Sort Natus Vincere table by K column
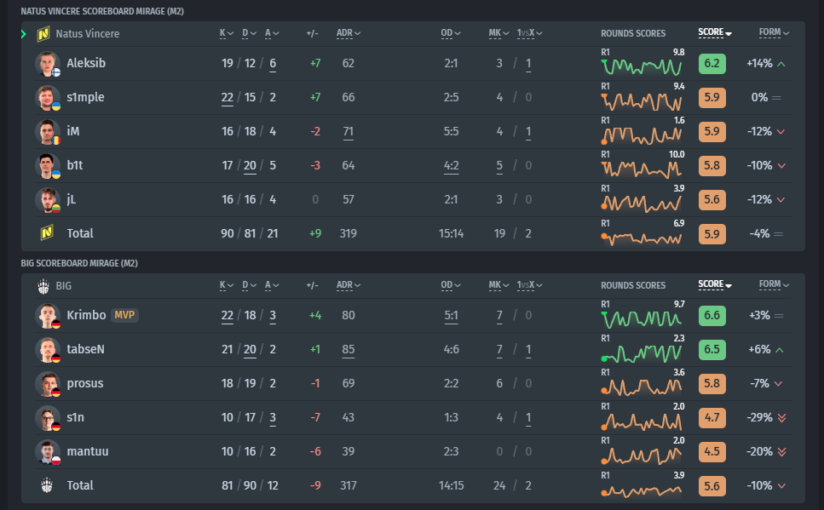Screen dimensions: 824x510 [x=226, y=33]
